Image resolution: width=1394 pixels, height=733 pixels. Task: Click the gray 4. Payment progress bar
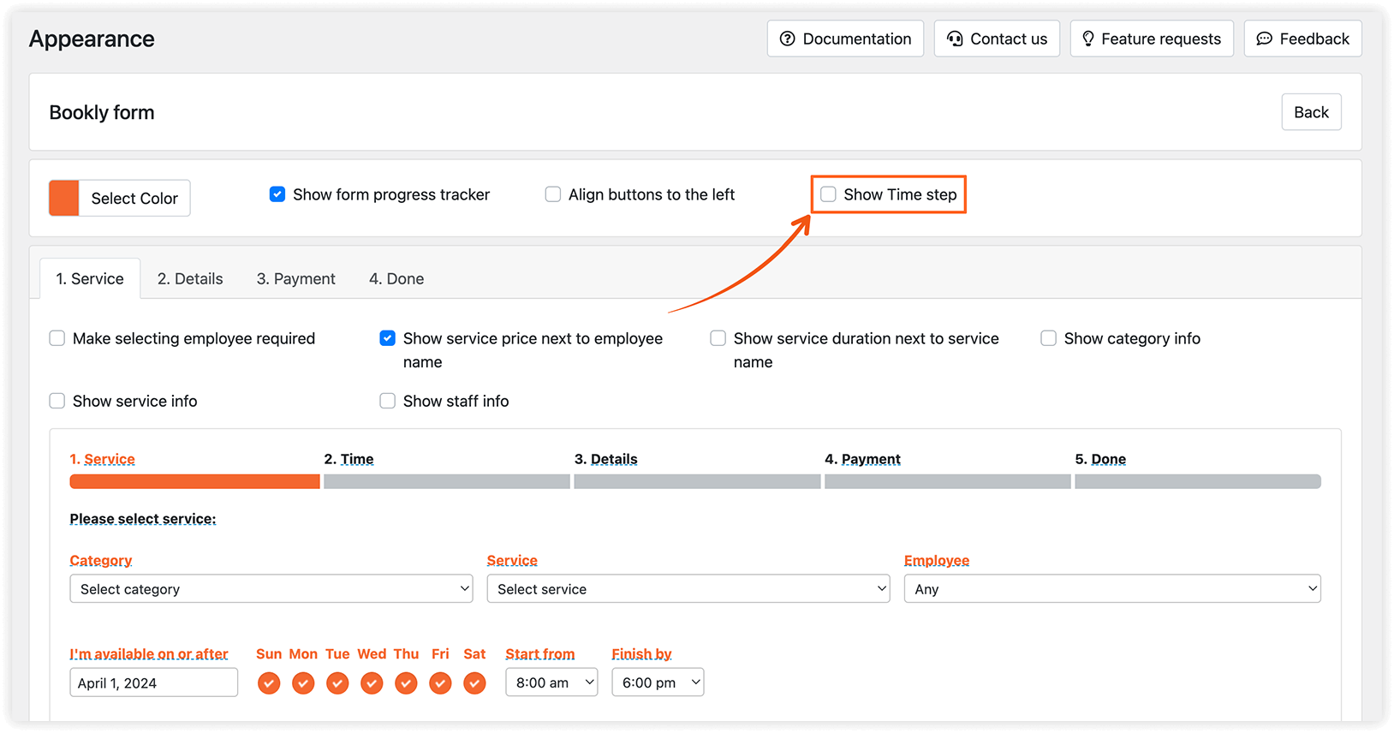[948, 482]
